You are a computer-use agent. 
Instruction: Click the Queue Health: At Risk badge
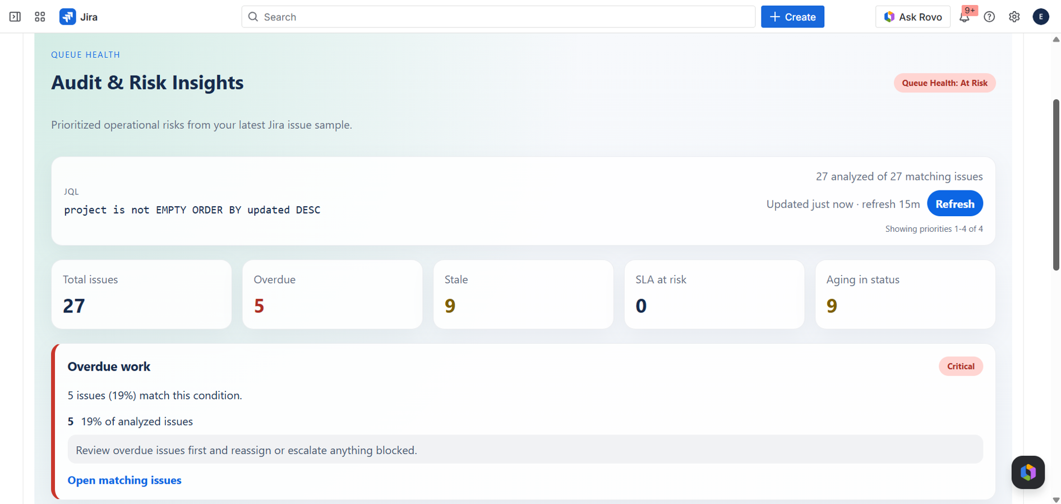[x=944, y=82]
